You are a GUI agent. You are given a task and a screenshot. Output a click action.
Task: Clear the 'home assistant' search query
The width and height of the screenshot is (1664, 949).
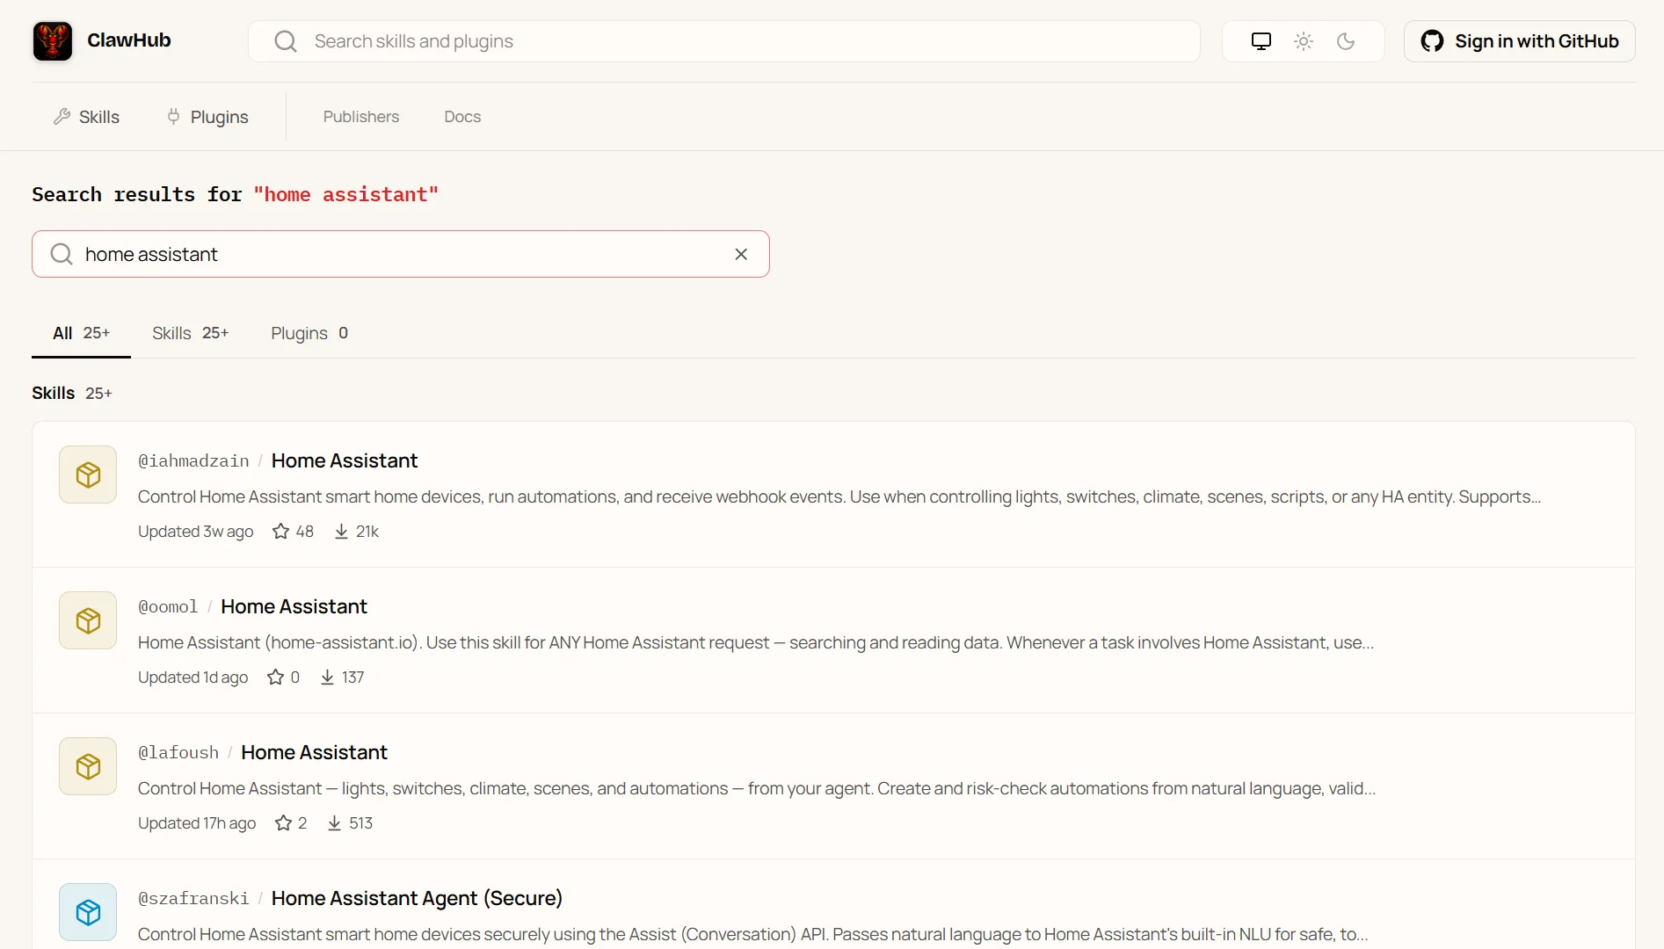(x=741, y=254)
